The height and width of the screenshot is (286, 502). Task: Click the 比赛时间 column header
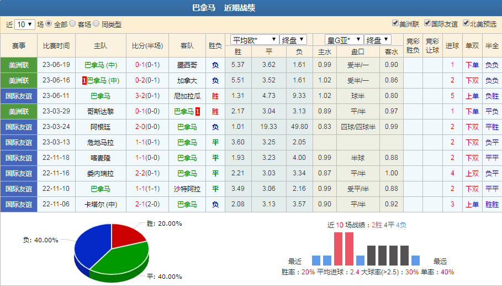click(56, 46)
